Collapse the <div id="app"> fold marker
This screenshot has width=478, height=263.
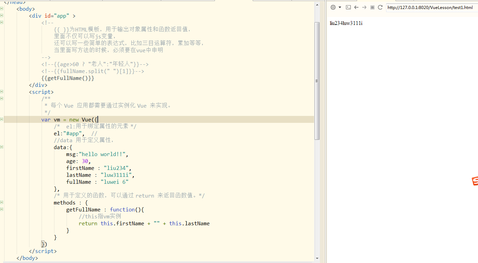pos(2,16)
